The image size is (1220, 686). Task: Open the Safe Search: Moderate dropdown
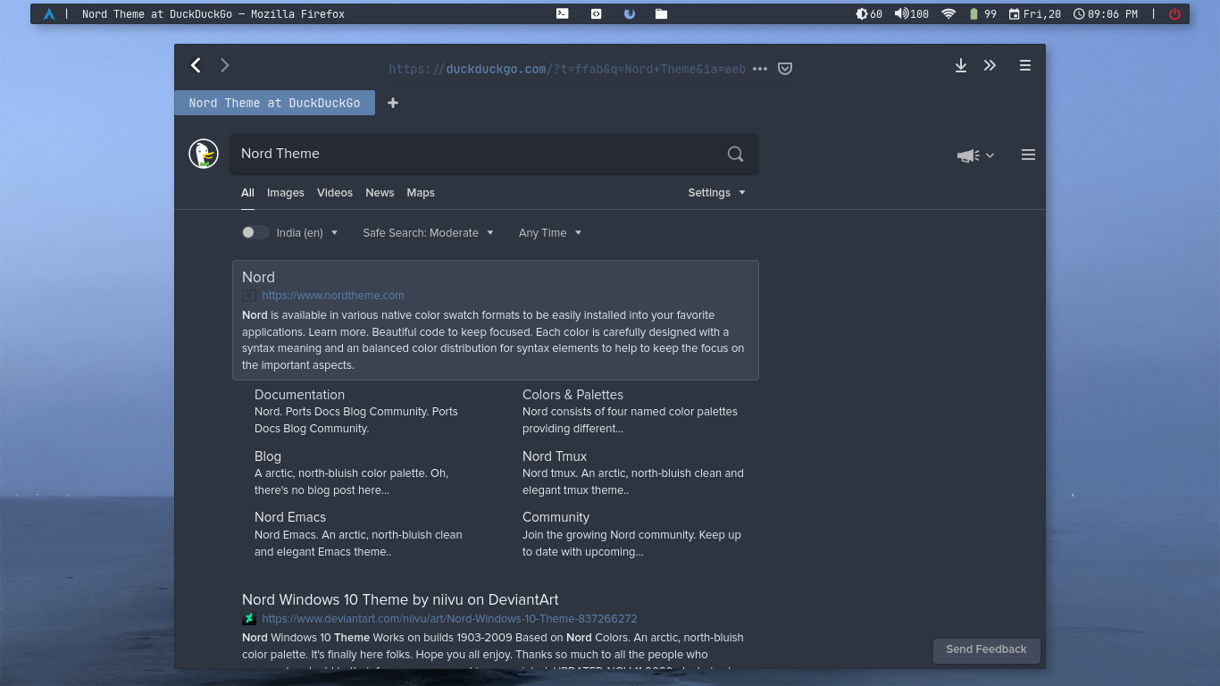coord(428,232)
